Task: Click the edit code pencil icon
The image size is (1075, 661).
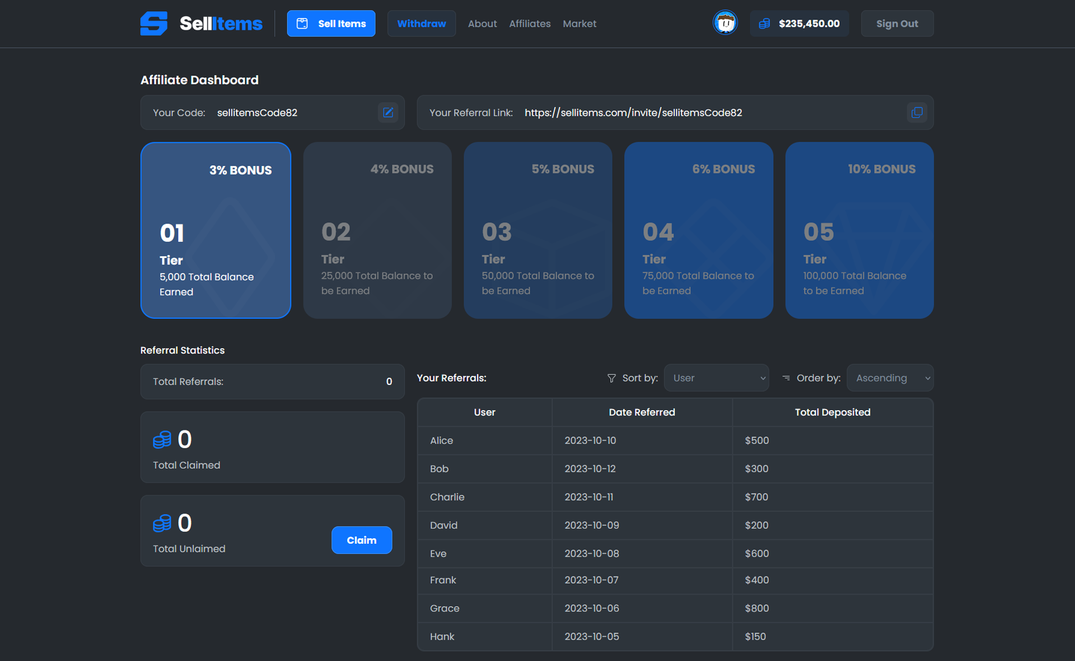Action: [388, 113]
